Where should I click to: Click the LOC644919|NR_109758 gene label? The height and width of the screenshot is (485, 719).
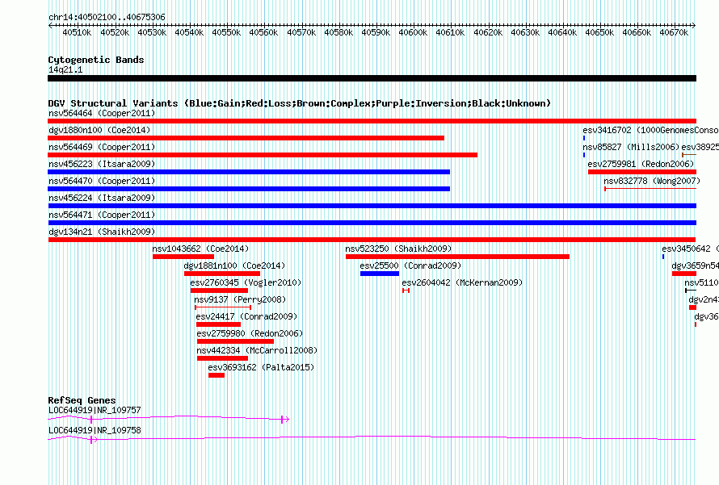95,430
